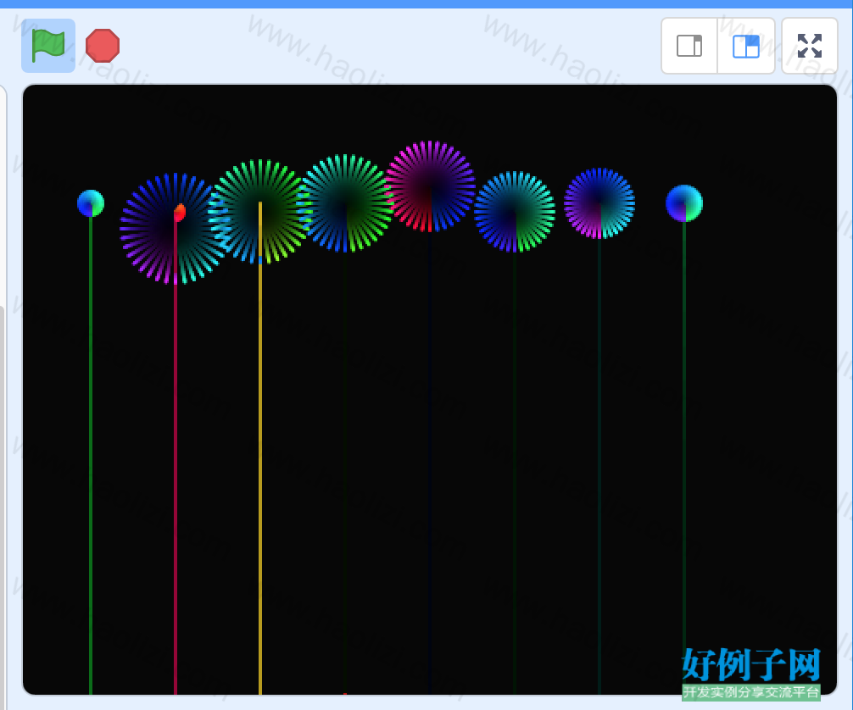
Task: Enter full screen stage mode
Action: click(x=810, y=46)
